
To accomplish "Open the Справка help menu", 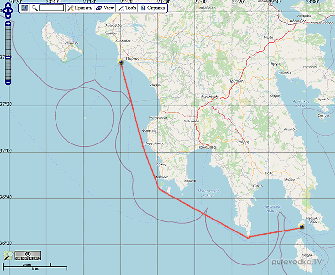I will tap(153, 8).
